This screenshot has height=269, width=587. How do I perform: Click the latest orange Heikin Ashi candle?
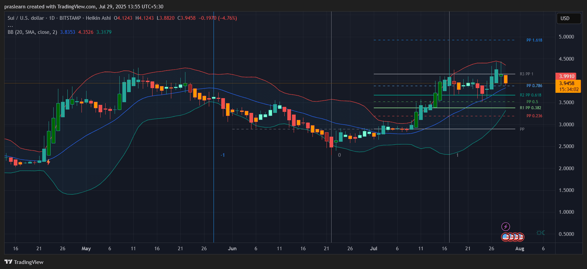[506, 79]
